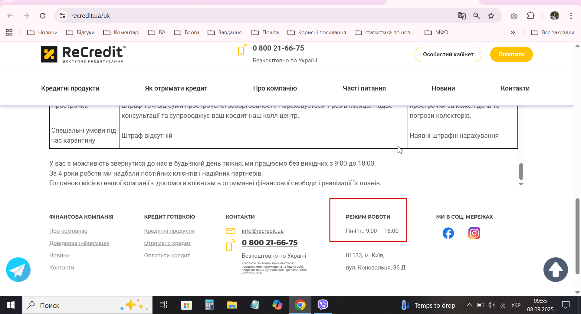This screenshot has width=581, height=314.
Task: Click the address bar URL recredit.ua/uk
Action: [91, 16]
